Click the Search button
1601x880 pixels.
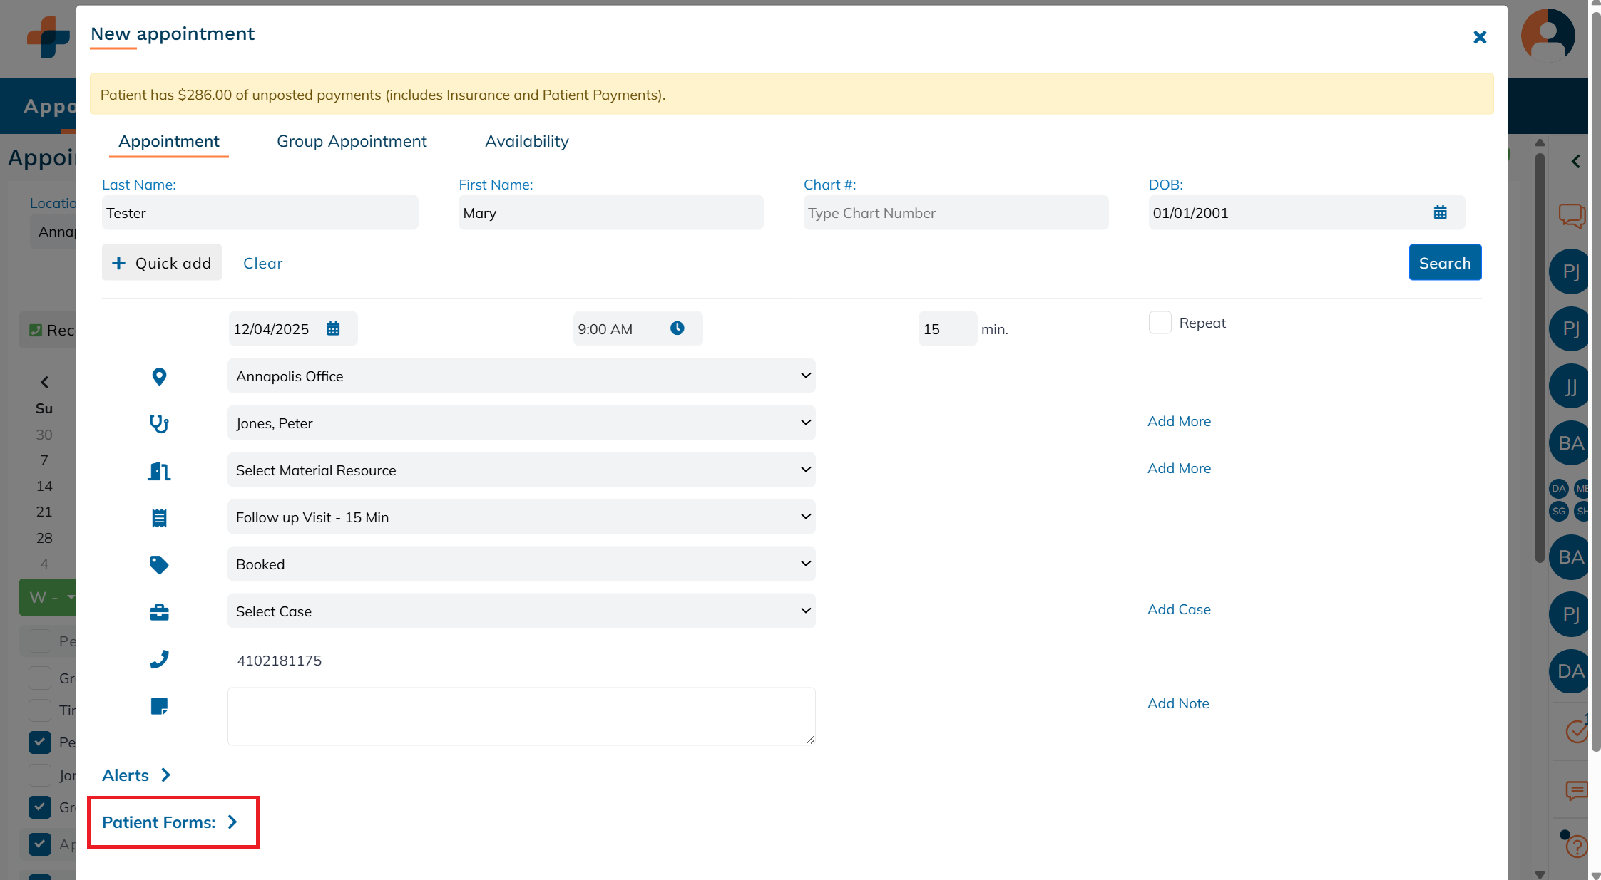pos(1444,263)
